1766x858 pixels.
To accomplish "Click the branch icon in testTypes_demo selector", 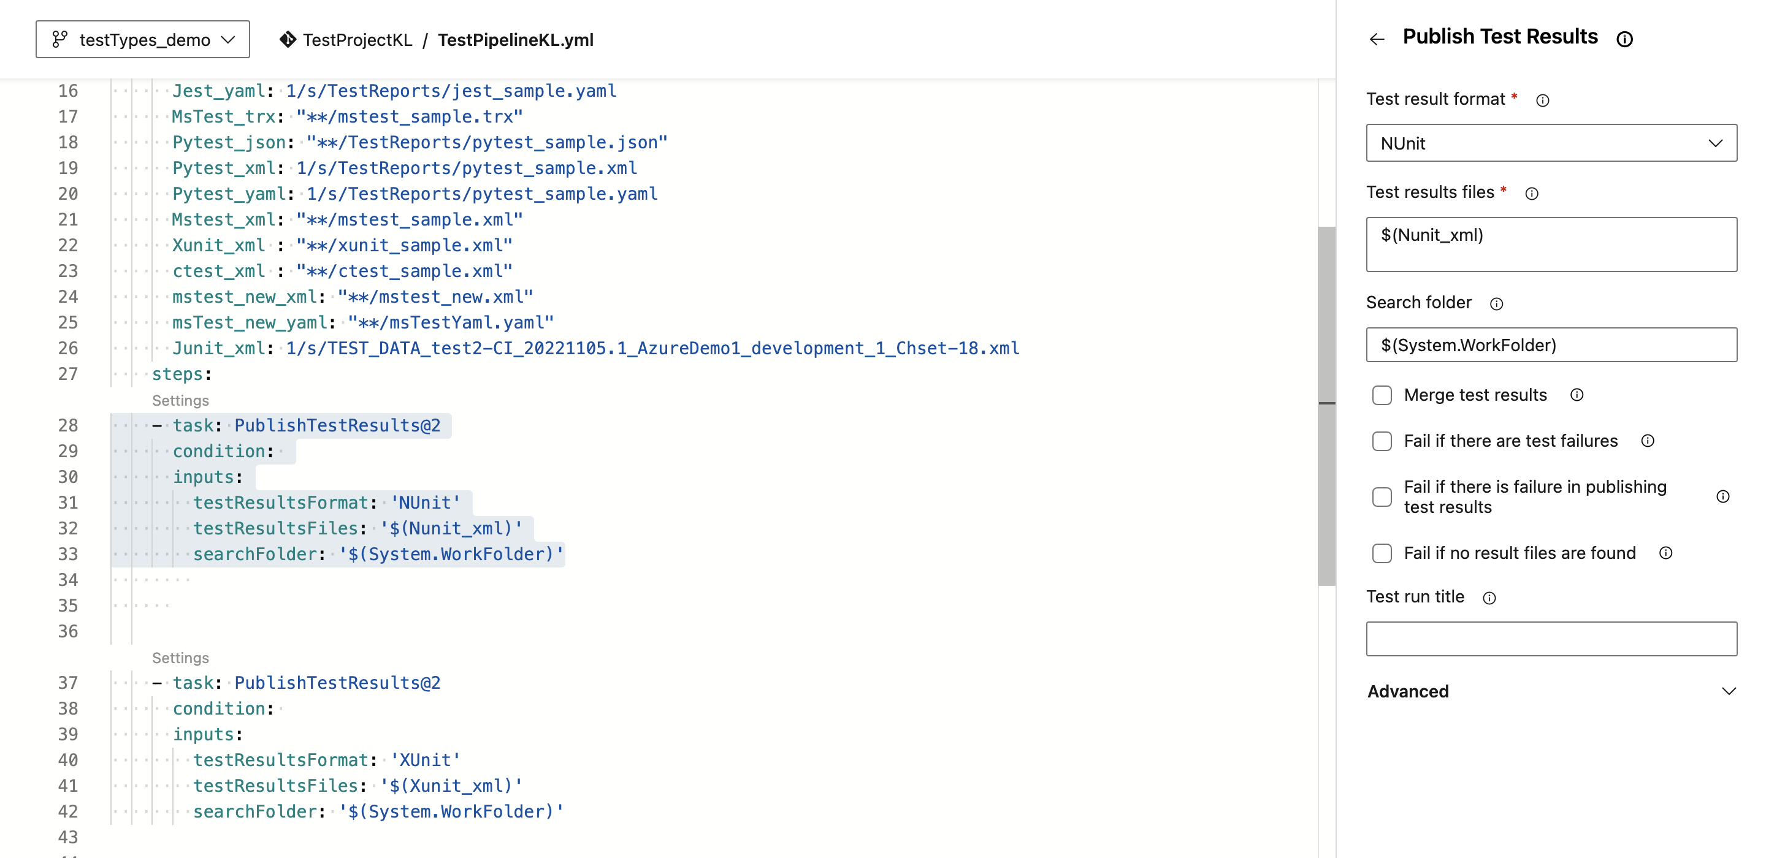I will (59, 39).
